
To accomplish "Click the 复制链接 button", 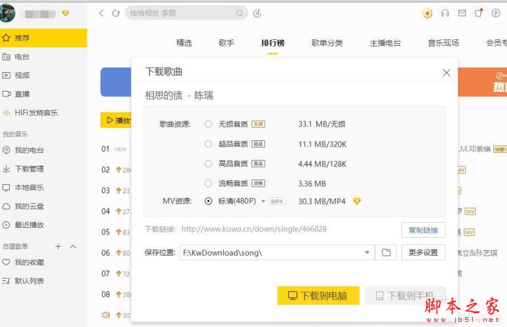I will click(423, 230).
